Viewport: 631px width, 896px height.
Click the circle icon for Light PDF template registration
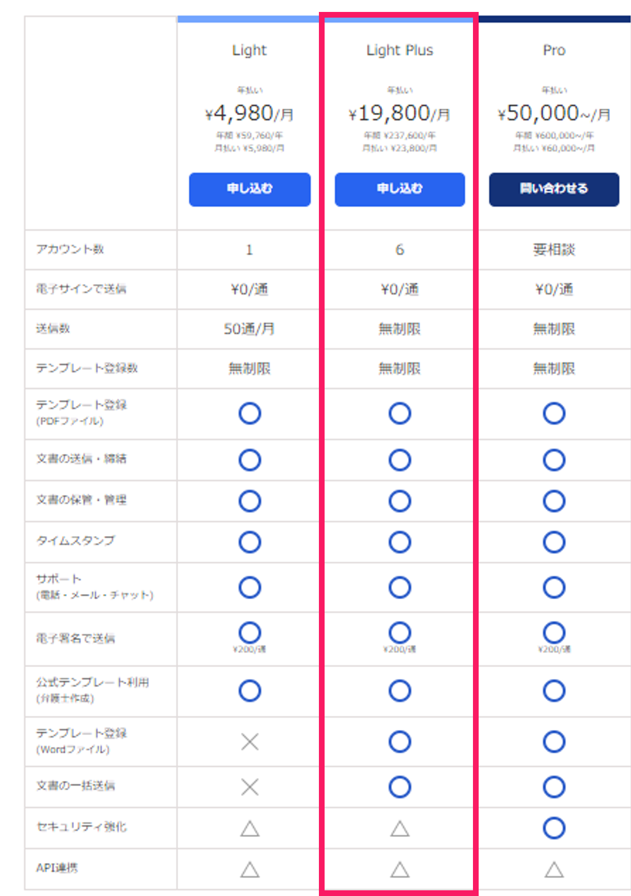[x=250, y=413]
